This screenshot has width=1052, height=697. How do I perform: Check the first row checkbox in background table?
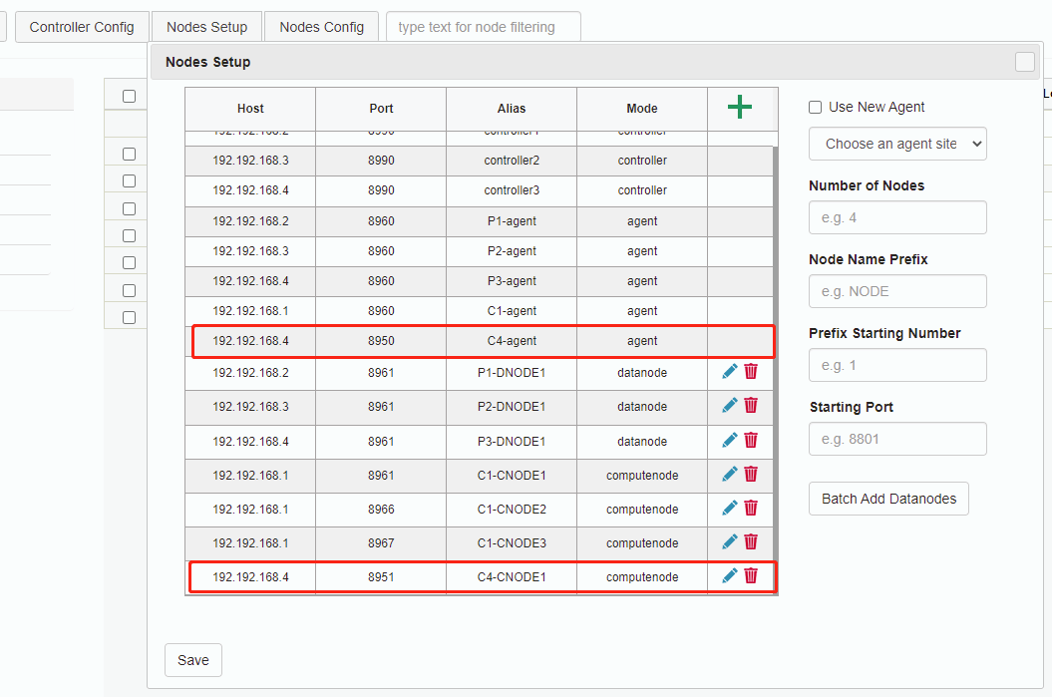click(x=129, y=154)
